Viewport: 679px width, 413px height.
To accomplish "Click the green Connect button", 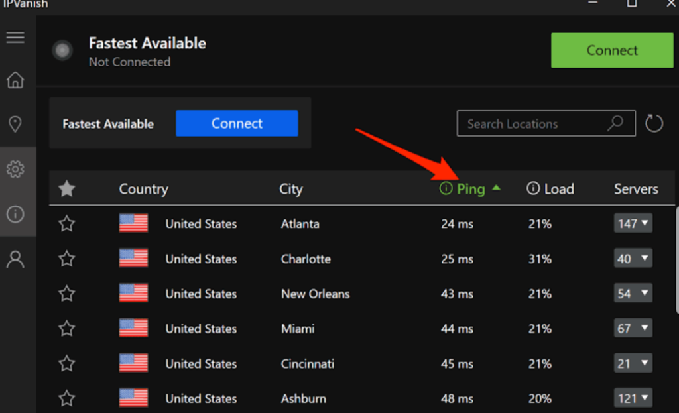I will [x=612, y=50].
